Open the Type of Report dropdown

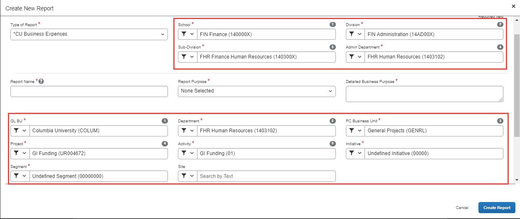pyautogui.click(x=89, y=34)
